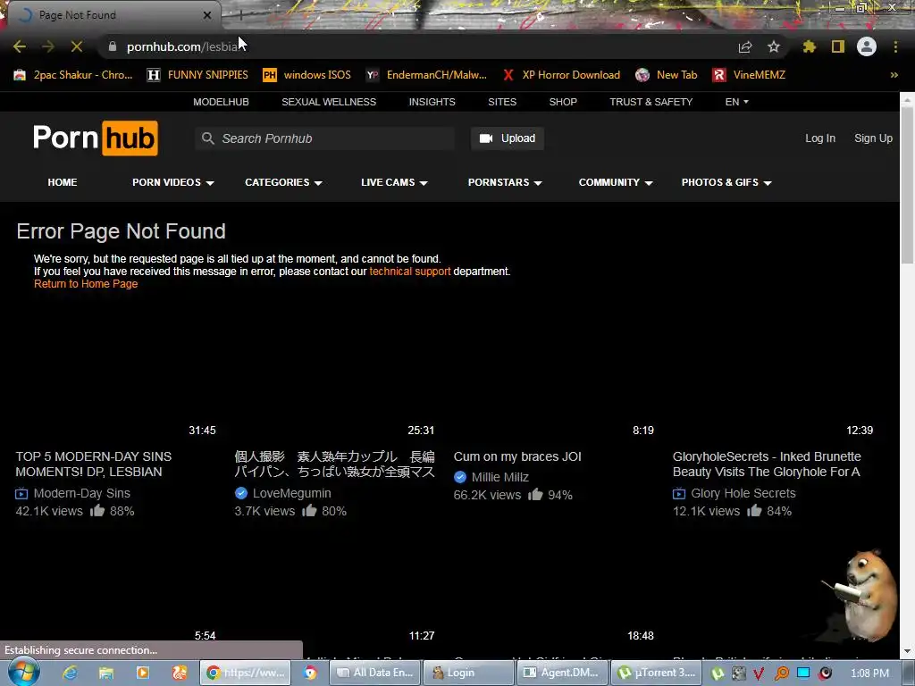Open the extensions puzzle icon
Image resolution: width=915 pixels, height=686 pixels.
810,46
